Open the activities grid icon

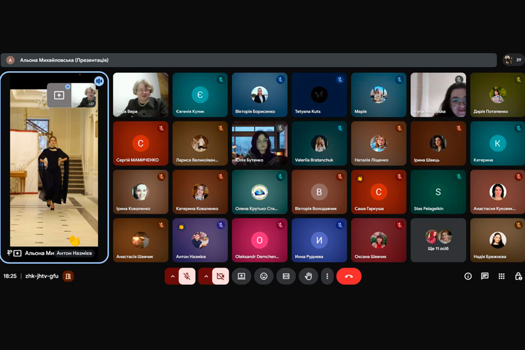[x=501, y=276]
